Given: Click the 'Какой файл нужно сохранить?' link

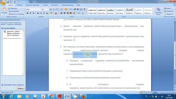Looking at the screenshot, I should (14, 85).
